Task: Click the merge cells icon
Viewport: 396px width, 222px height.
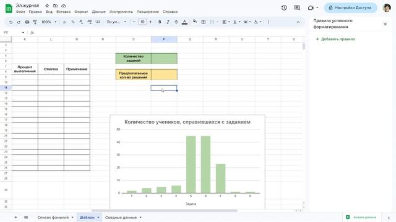Action: click(212, 22)
